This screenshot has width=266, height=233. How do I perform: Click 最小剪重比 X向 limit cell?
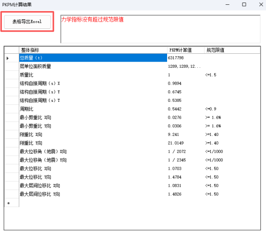(x=232, y=117)
